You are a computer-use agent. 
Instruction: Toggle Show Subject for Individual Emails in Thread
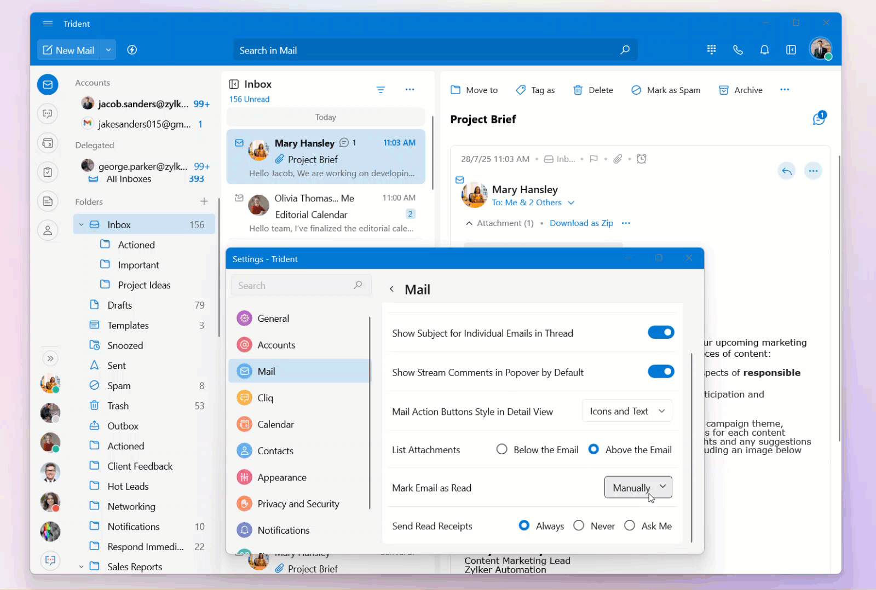point(661,332)
